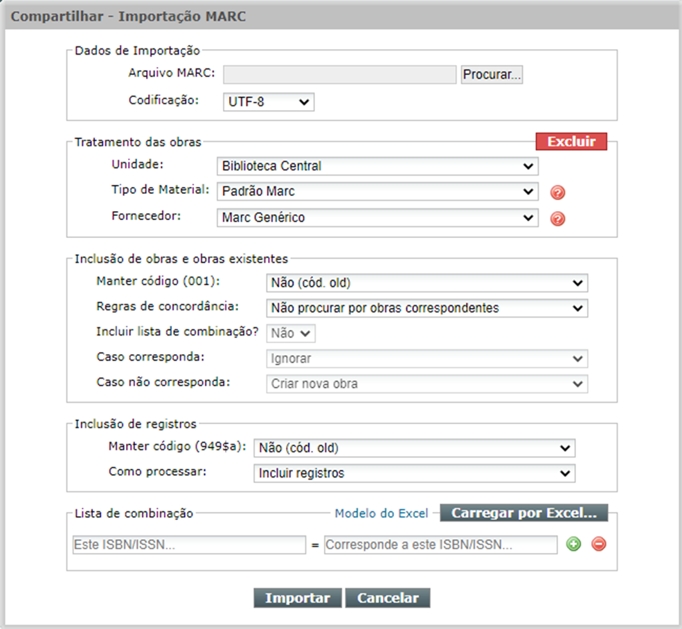
Task: Click the Importar button
Action: tap(298, 598)
